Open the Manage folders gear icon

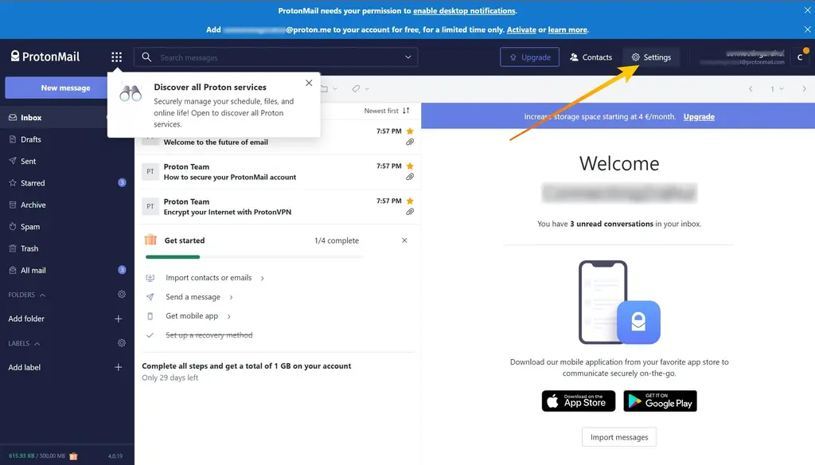pos(122,295)
